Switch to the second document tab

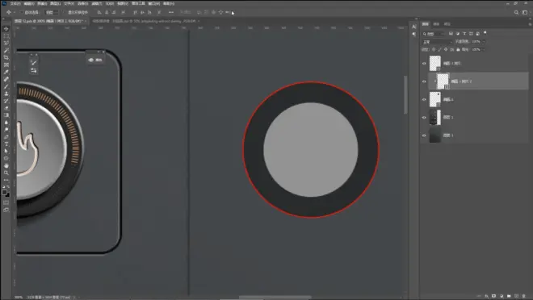145,21
